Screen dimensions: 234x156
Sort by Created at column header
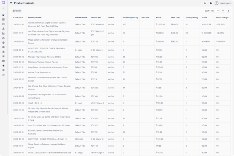18,17
